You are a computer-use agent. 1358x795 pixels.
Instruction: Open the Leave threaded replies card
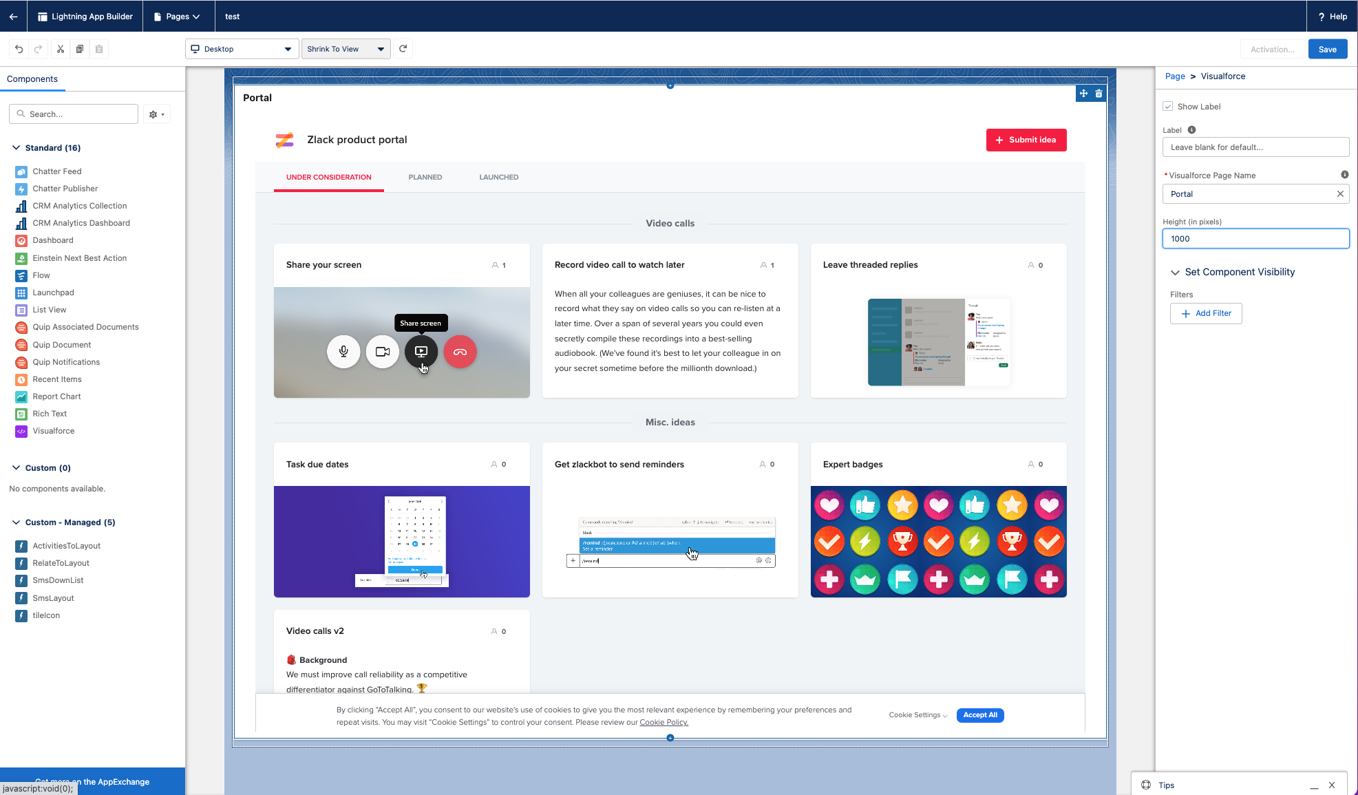point(938,321)
